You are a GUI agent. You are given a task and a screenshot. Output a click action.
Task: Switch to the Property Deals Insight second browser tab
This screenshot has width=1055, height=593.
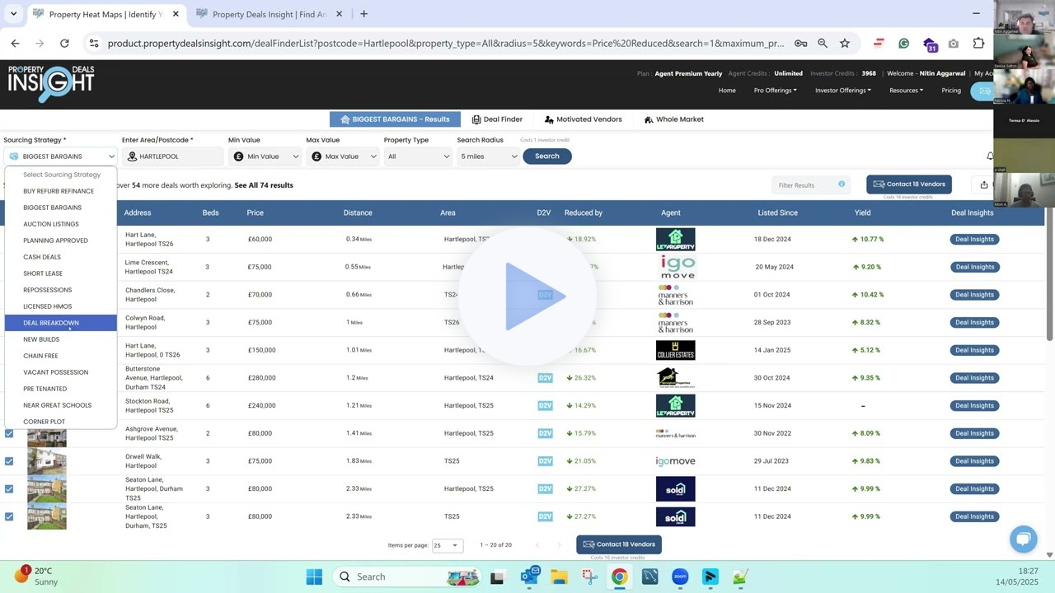[x=270, y=13]
